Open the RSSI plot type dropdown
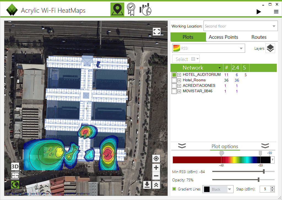 point(208,48)
